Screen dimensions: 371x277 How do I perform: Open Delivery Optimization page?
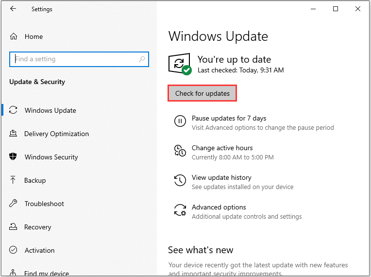point(56,134)
